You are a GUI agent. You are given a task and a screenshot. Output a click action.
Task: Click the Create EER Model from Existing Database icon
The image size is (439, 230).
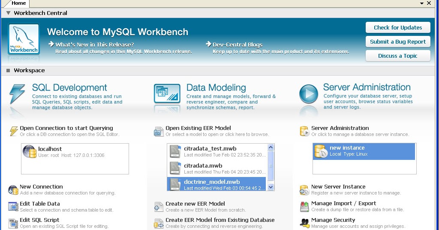[x=159, y=223]
